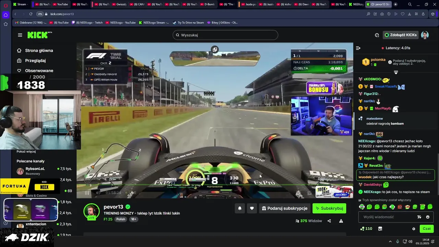Open RybsonLoL recommended channel
Image resolution: width=439 pixels, height=247 pixels.
pos(44,171)
